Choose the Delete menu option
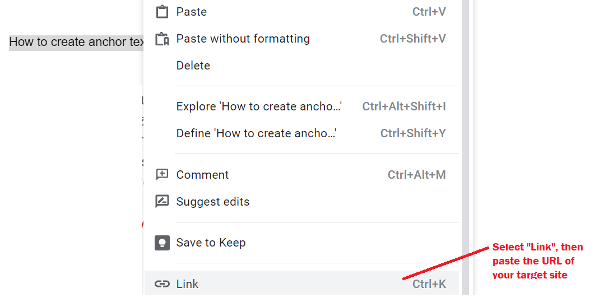This screenshot has height=302, width=599. coord(301,66)
